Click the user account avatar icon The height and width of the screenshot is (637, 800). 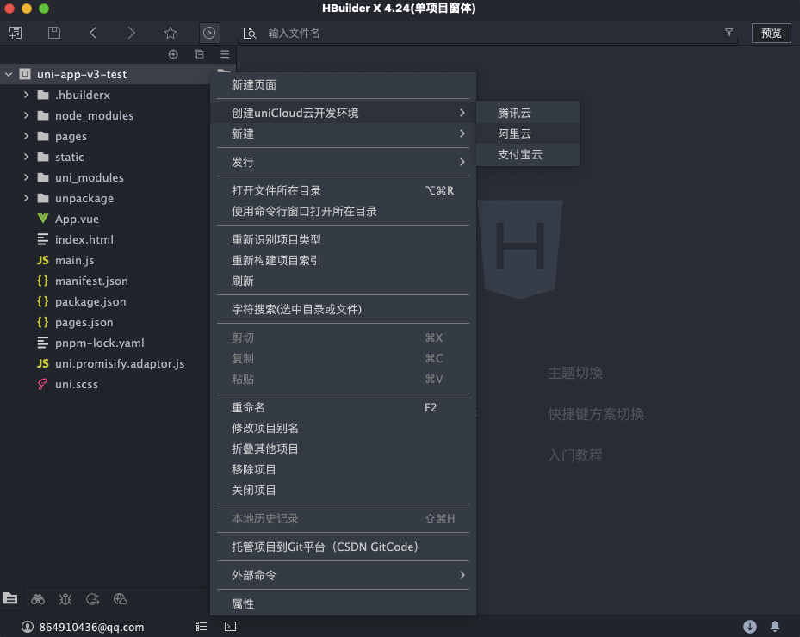[28, 627]
